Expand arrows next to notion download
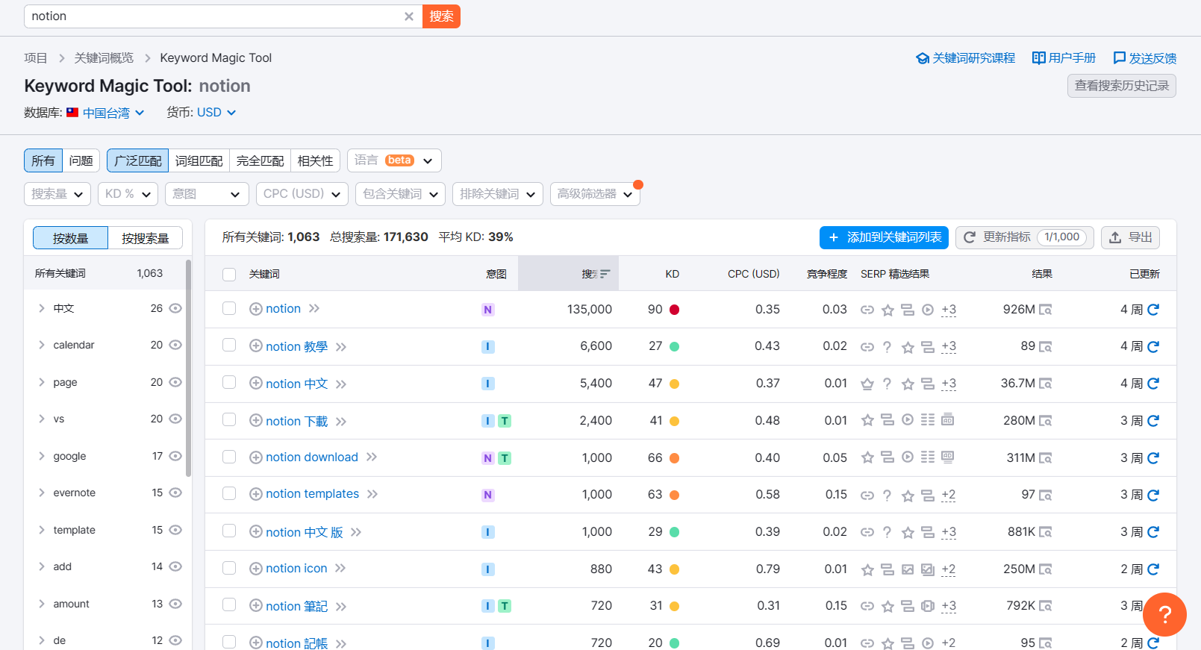The image size is (1201, 650). pos(372,457)
